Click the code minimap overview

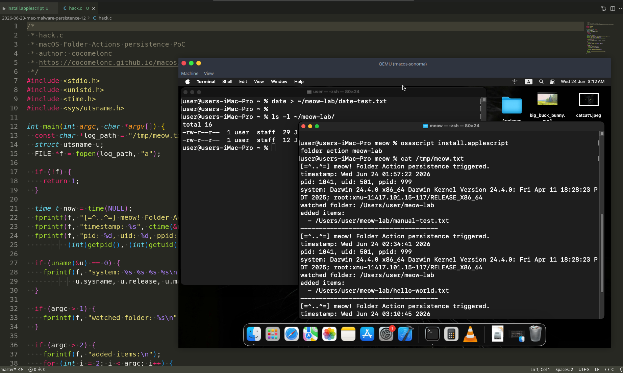tap(600, 38)
